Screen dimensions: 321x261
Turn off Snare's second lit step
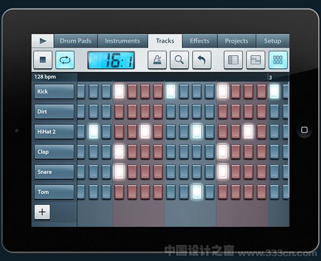pos(223,172)
